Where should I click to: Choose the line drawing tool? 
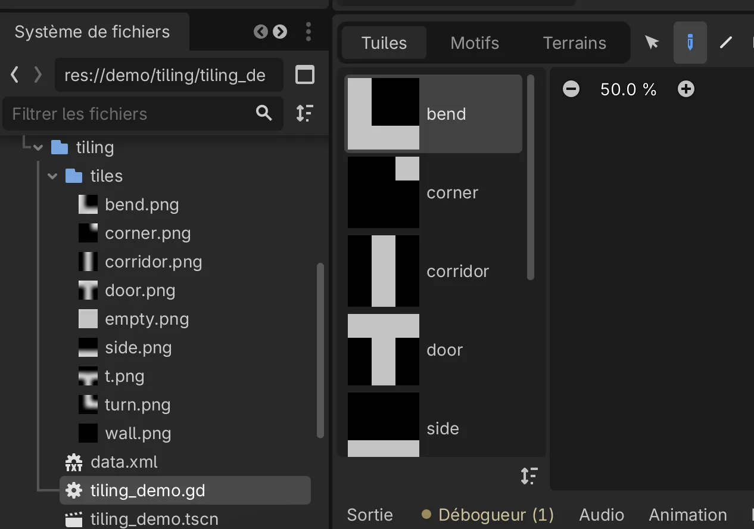click(x=725, y=43)
